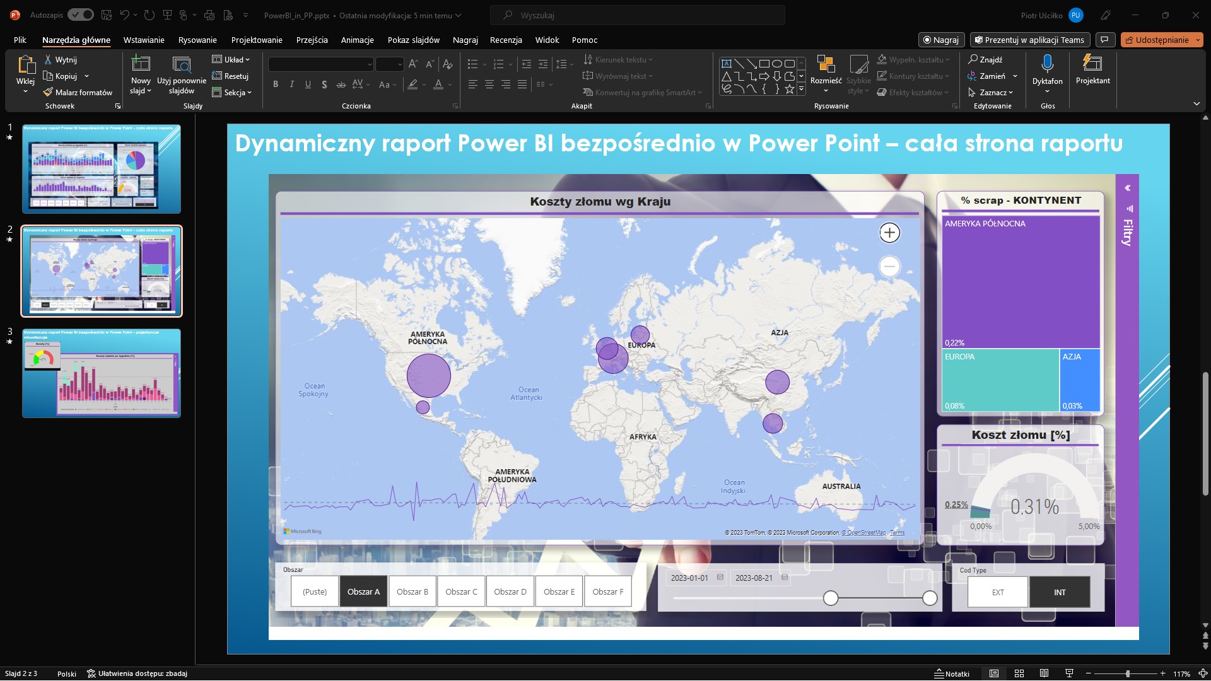Click the Undo arrow icon
Viewport: 1211px width, 681px height.
(125, 15)
